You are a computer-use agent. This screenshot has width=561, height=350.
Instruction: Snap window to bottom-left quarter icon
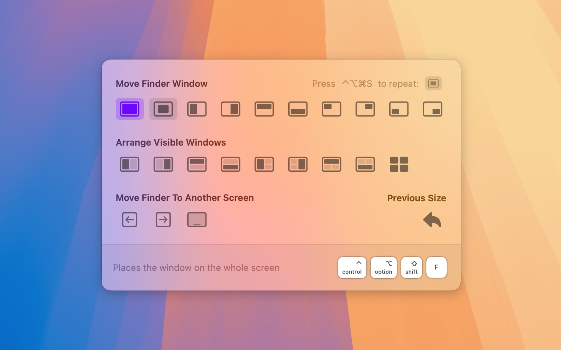point(399,109)
